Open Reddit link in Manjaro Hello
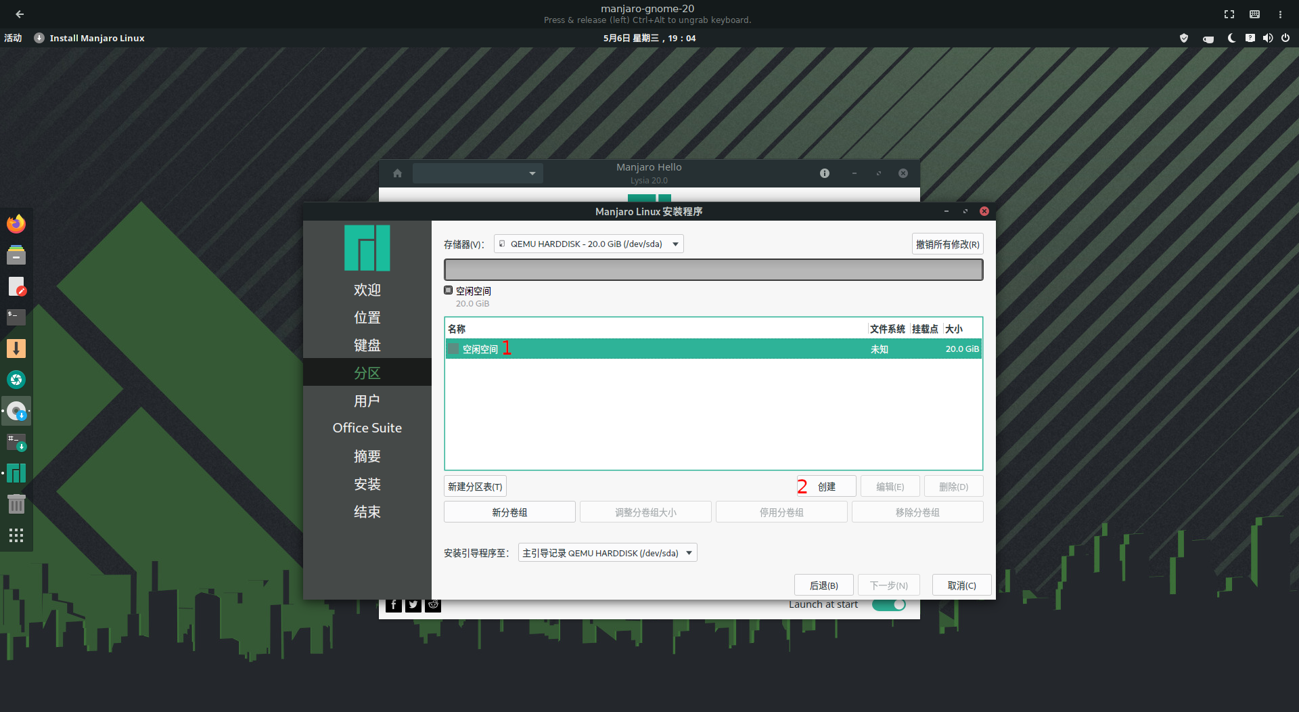 433,605
